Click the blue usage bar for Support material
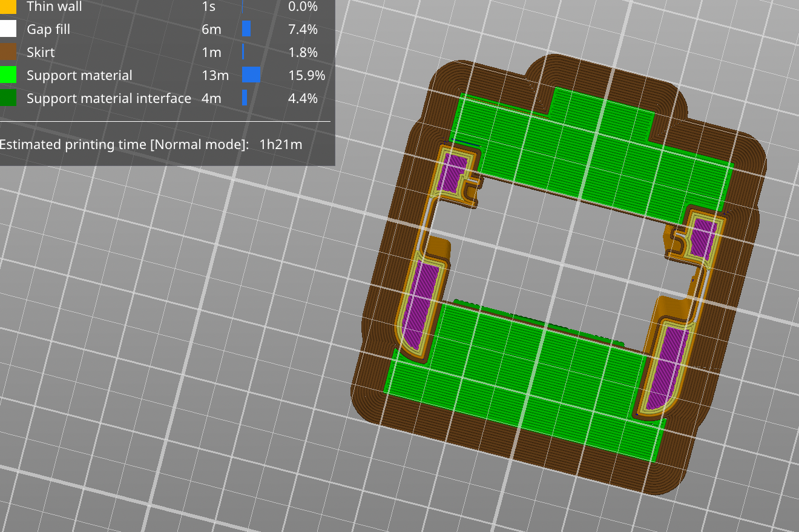Screen dimensions: 799x532 point(251,75)
